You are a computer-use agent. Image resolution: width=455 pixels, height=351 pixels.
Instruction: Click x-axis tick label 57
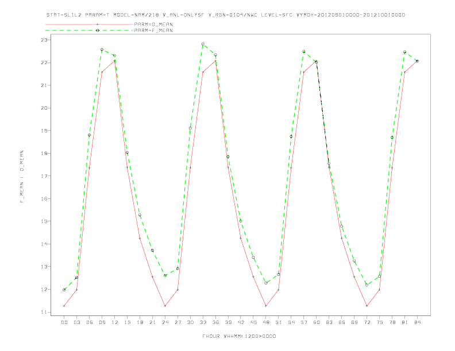click(304, 322)
